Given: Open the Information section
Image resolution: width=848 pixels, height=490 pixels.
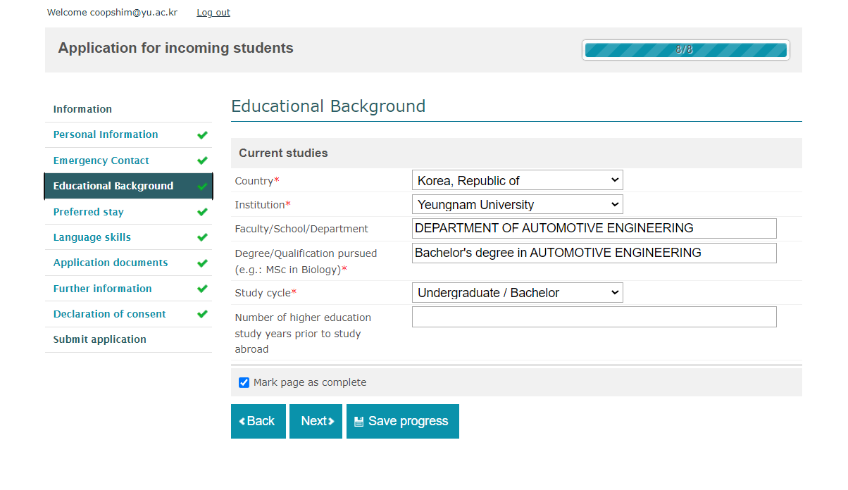Looking at the screenshot, I should click(x=82, y=109).
